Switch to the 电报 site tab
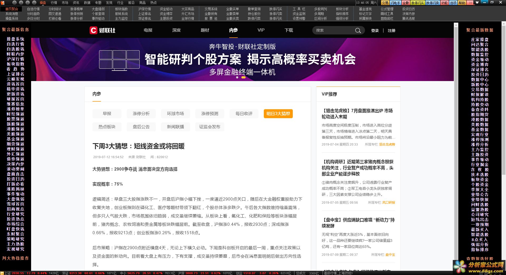The width and height of the screenshot is (506, 275). point(148,30)
